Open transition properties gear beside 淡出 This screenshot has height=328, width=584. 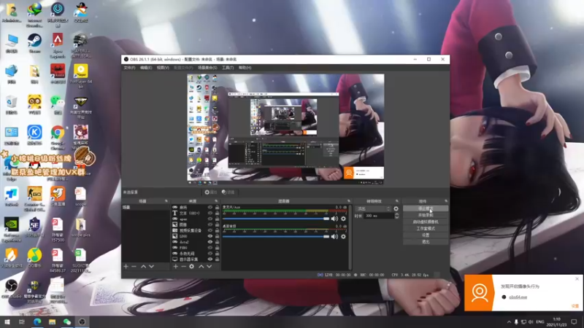pyautogui.click(x=396, y=208)
